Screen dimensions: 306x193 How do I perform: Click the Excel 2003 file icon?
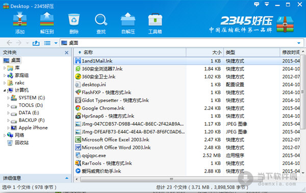(x=78, y=140)
